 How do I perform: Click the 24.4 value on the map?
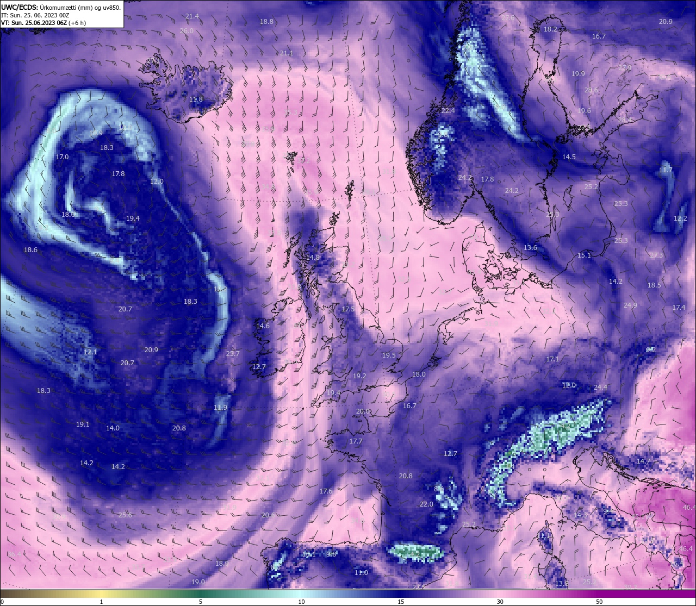(x=600, y=387)
